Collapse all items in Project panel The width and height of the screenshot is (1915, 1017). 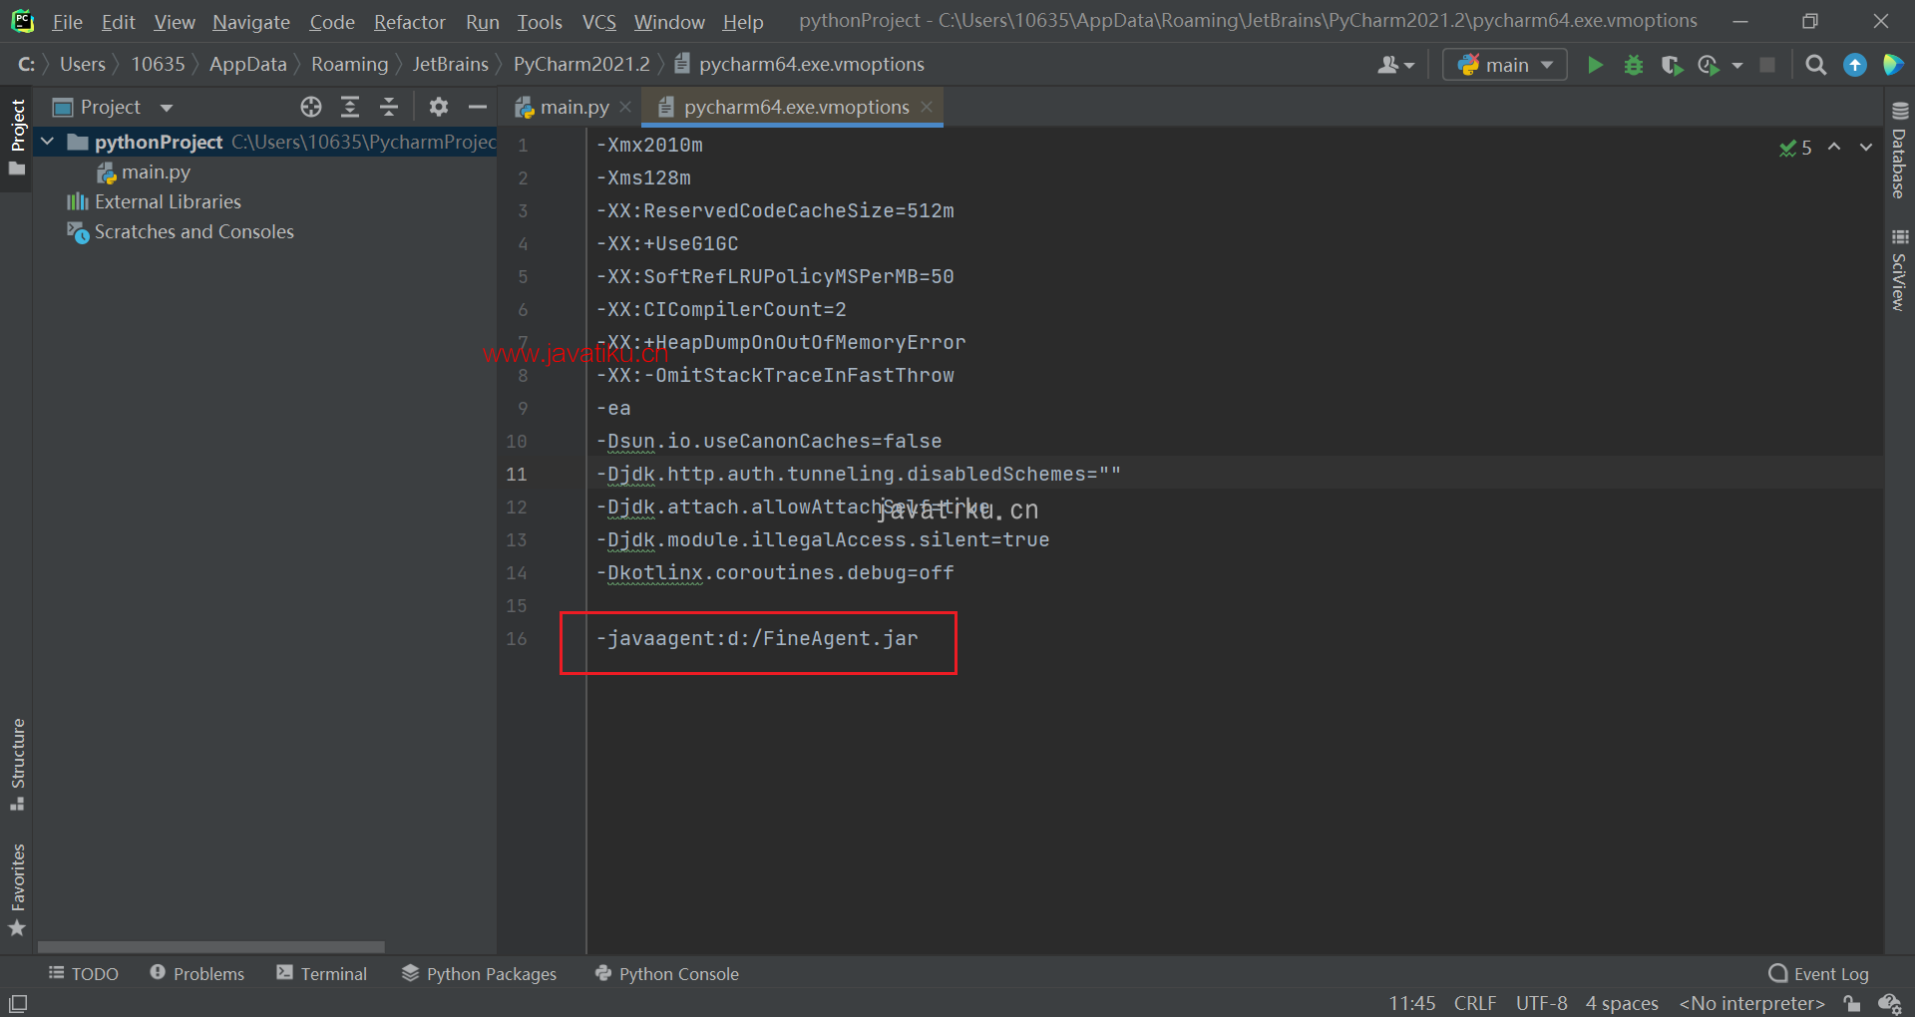pyautogui.click(x=389, y=107)
